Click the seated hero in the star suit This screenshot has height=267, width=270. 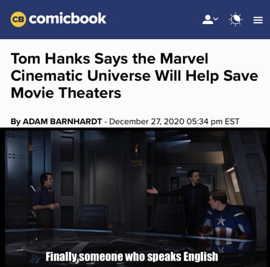(x=225, y=221)
